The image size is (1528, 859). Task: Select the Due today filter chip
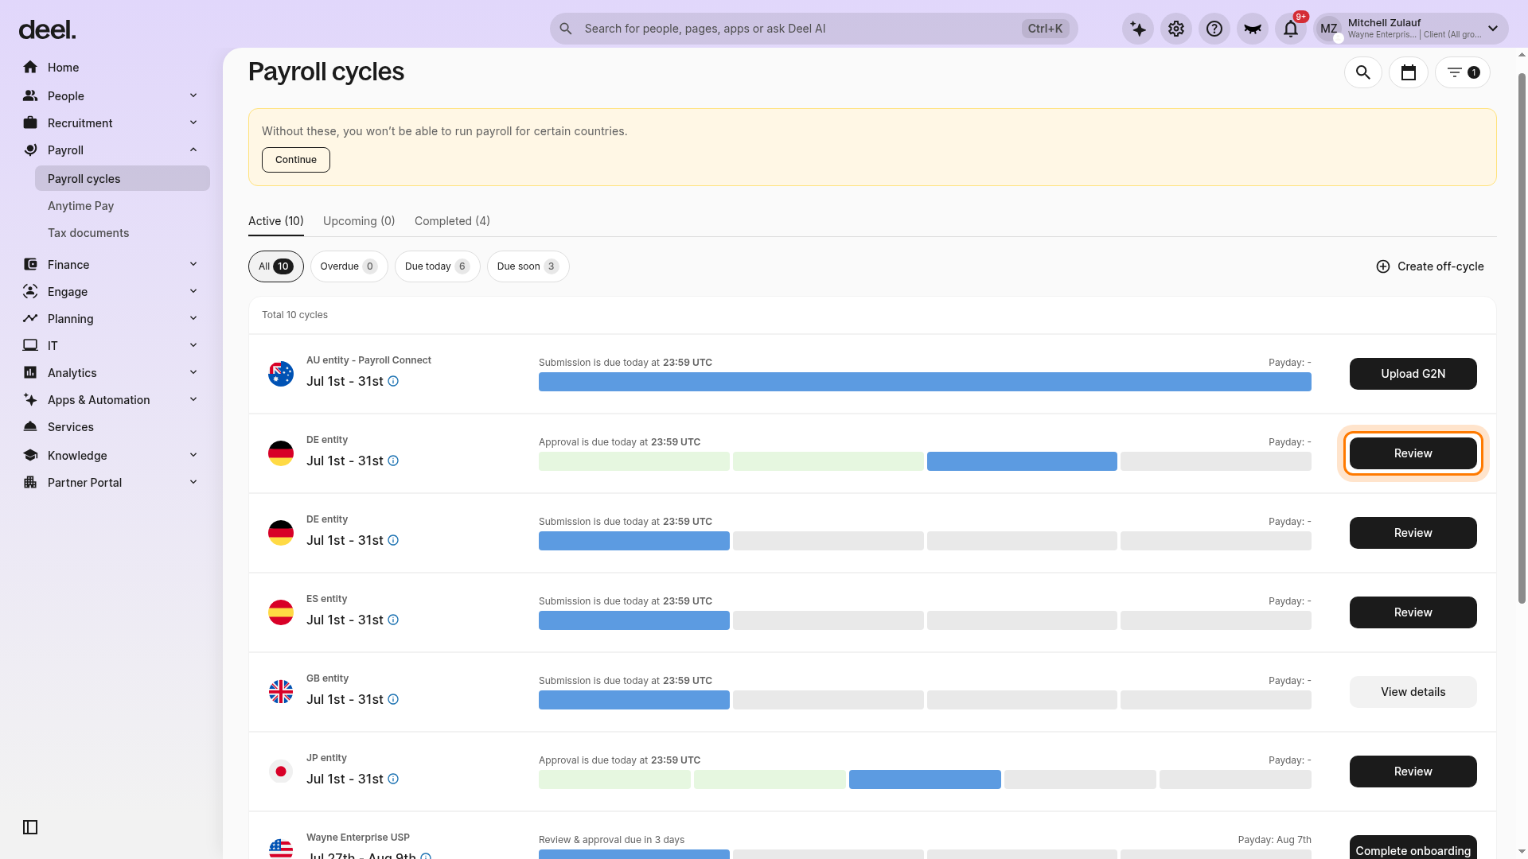[x=437, y=266]
